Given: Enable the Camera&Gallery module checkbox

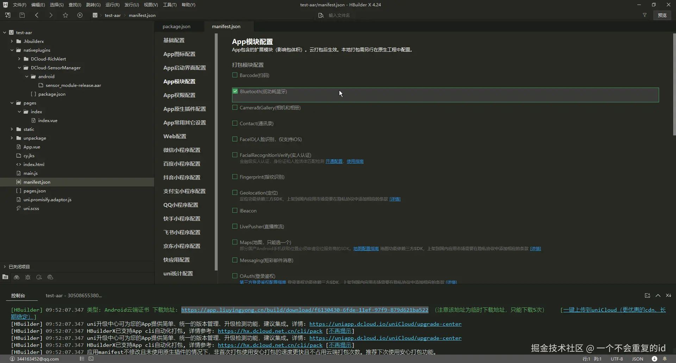Looking at the screenshot, I should tap(235, 107).
